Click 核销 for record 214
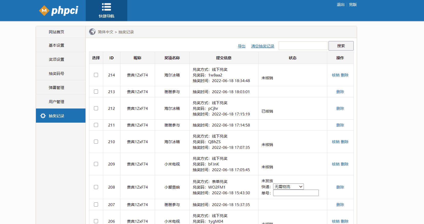Screen dimensions: 424x224 coord(335,75)
